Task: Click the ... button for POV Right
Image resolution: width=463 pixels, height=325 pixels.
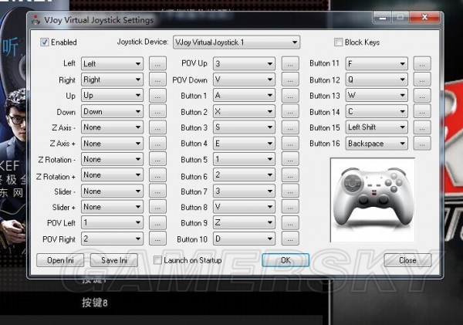Action: 157,239
